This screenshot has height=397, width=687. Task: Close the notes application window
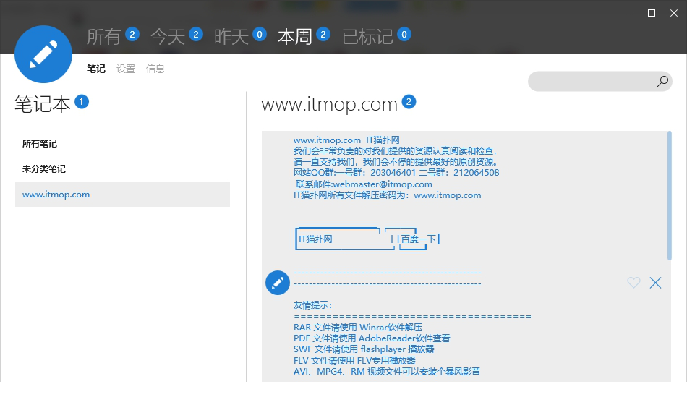point(674,13)
